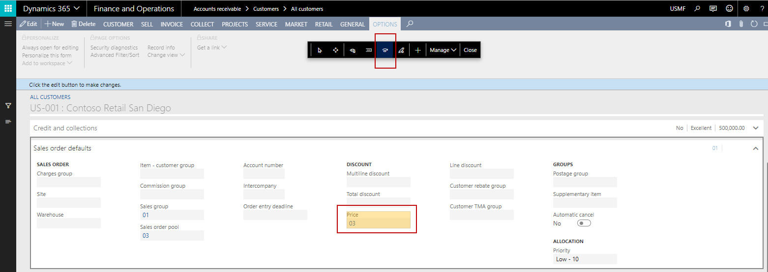This screenshot has height=272, width=768.
Task: Choose the Hide tool in personalization toolbar
Action: click(x=353, y=50)
